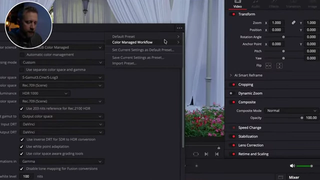
Task: Click the green volume slider handle
Action: [311, 166]
